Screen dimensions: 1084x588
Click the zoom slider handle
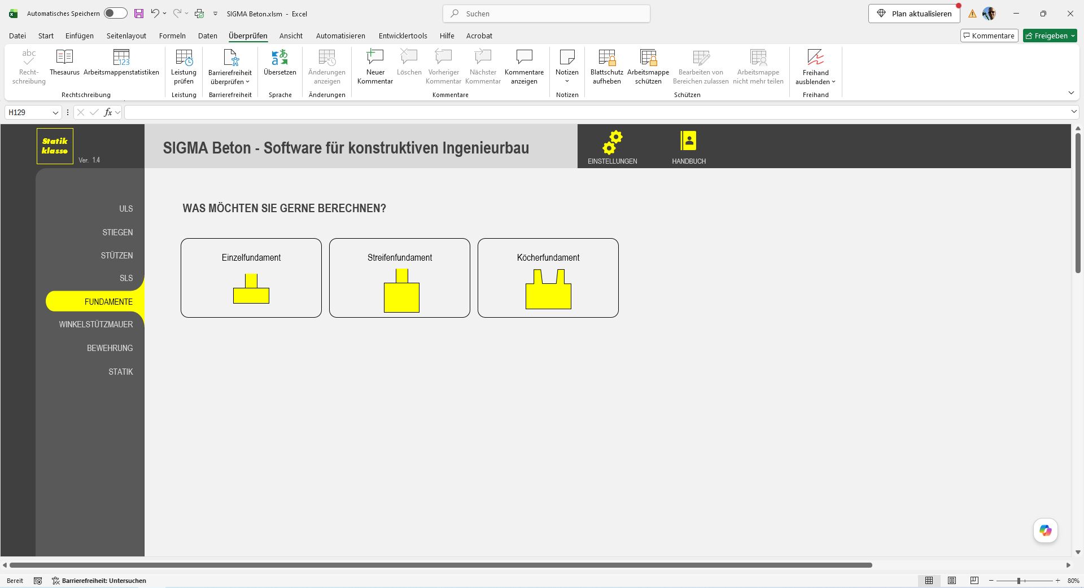coord(1019,581)
